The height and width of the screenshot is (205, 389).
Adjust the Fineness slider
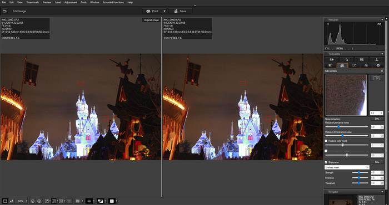coord(360,178)
